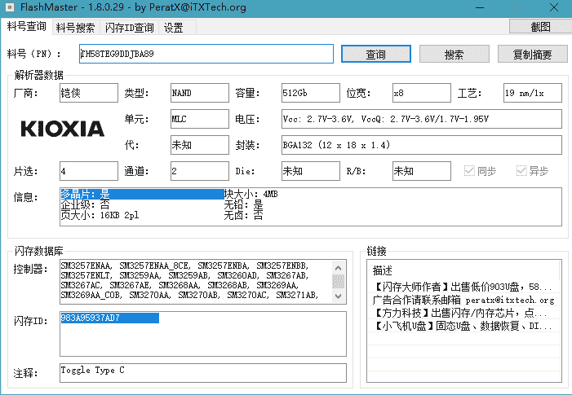Click the 截图 screenshot button
The image size is (572, 395).
coord(540,27)
